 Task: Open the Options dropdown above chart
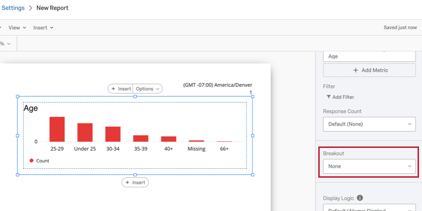(x=147, y=89)
